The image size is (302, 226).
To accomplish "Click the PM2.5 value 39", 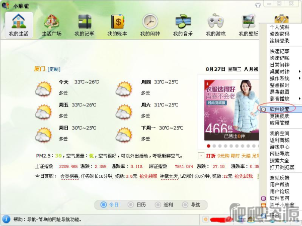I will click(58, 156).
